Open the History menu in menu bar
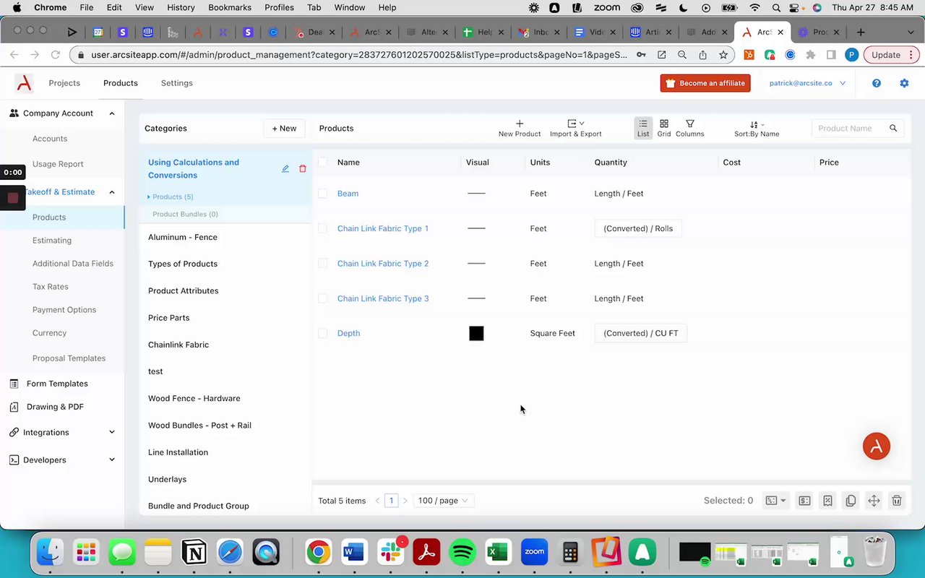Screen dimensions: 925x578 181,7
